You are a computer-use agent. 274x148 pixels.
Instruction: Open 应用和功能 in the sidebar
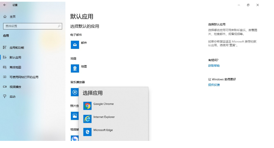(x=17, y=48)
